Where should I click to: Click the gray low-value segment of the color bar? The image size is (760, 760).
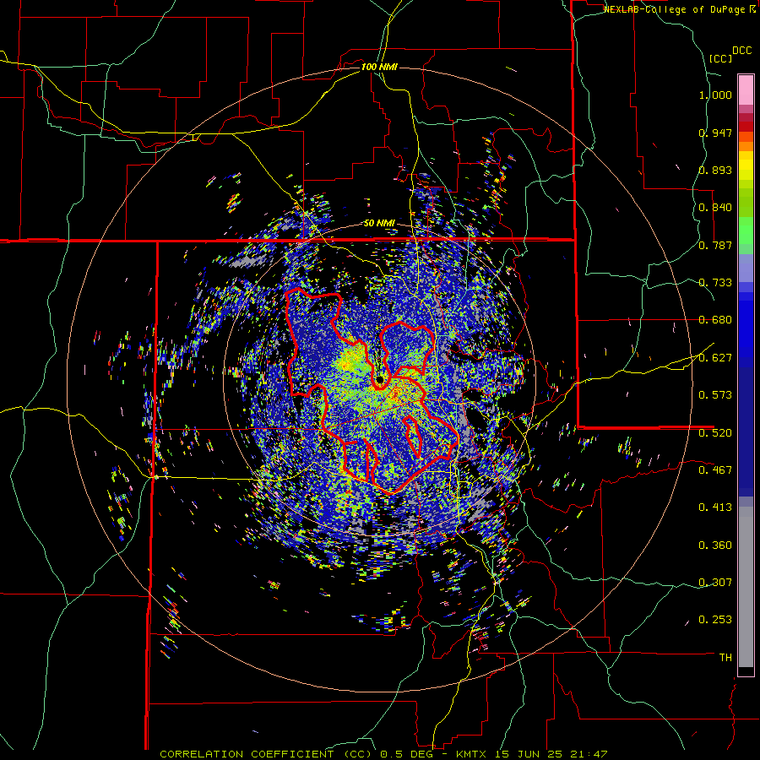click(746, 587)
